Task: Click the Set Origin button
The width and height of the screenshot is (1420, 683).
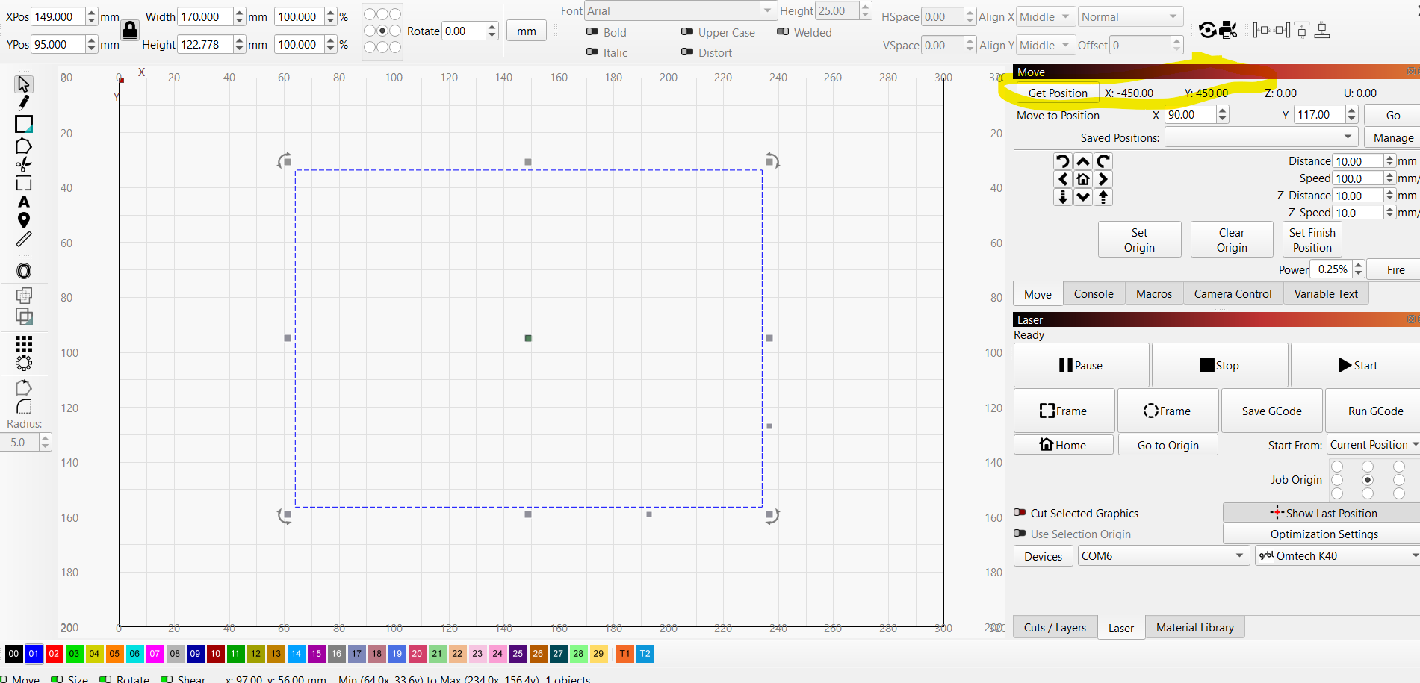Action: click(1138, 240)
